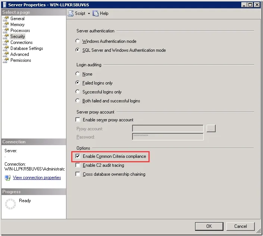Image resolution: width=263 pixels, height=236 pixels.
Task: Enable C2 audit tracing
Action: pos(78,165)
